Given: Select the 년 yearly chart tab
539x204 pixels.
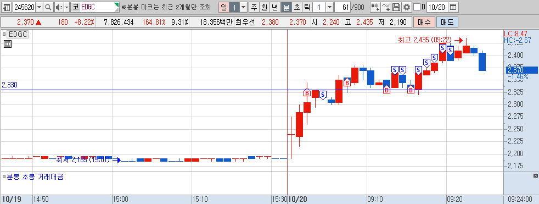Looking at the screenshot, I should tap(274, 7).
